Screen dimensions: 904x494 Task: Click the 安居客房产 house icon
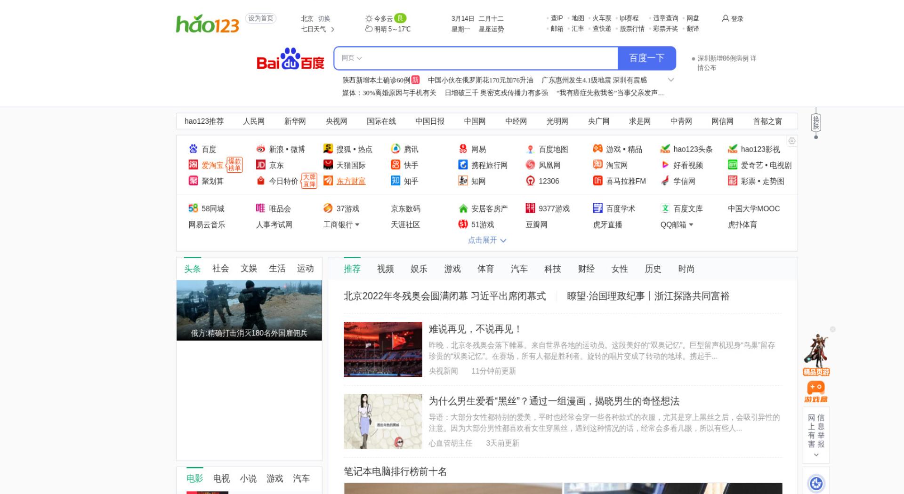463,208
